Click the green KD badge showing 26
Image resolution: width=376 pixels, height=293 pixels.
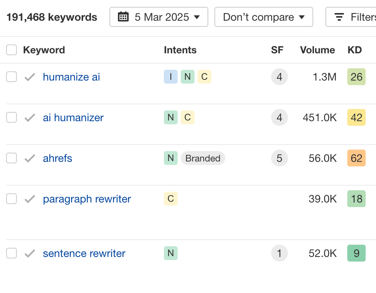[x=356, y=77]
